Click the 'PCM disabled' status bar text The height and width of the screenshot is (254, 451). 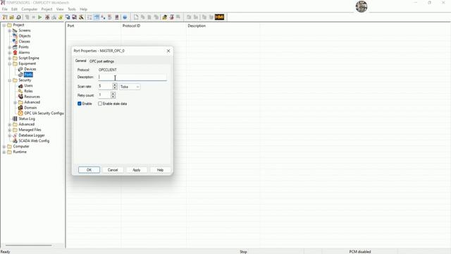360,252
